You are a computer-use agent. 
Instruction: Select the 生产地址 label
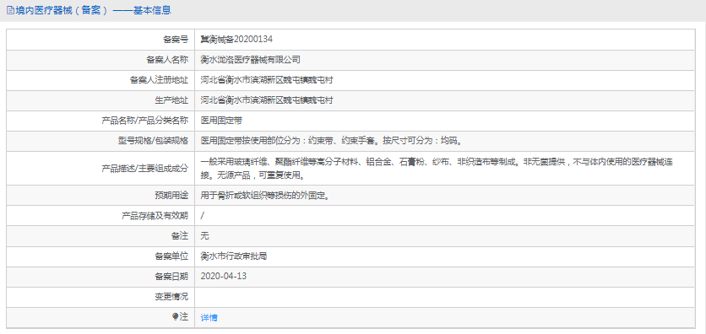pos(171,100)
